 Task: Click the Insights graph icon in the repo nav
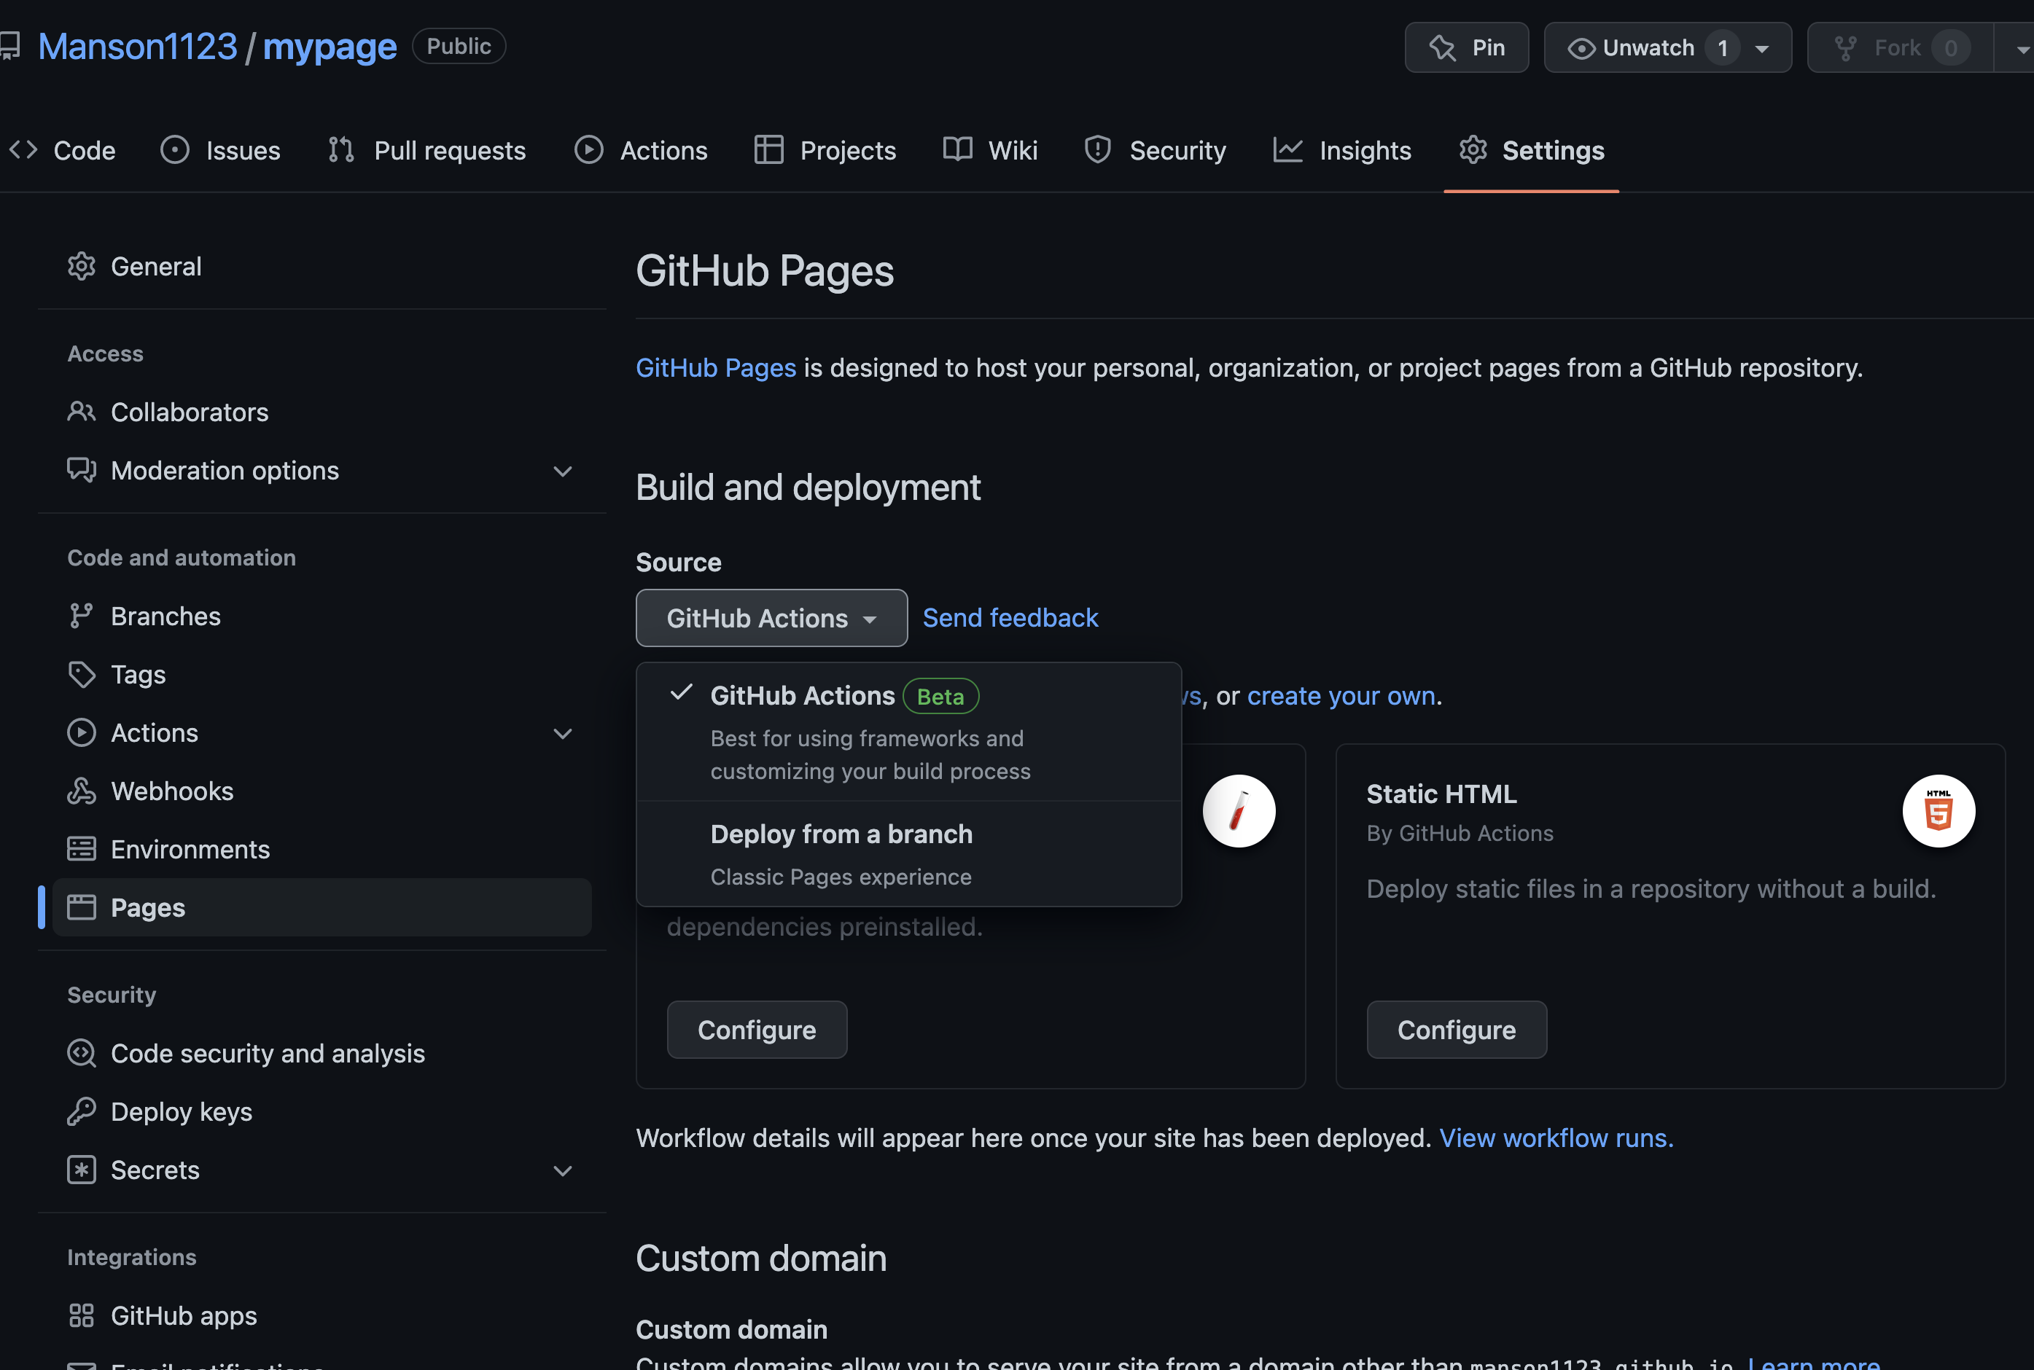tap(1288, 150)
